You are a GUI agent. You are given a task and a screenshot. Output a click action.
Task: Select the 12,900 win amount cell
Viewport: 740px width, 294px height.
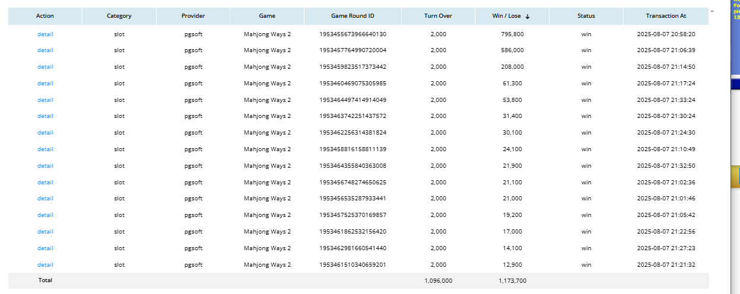click(512, 265)
